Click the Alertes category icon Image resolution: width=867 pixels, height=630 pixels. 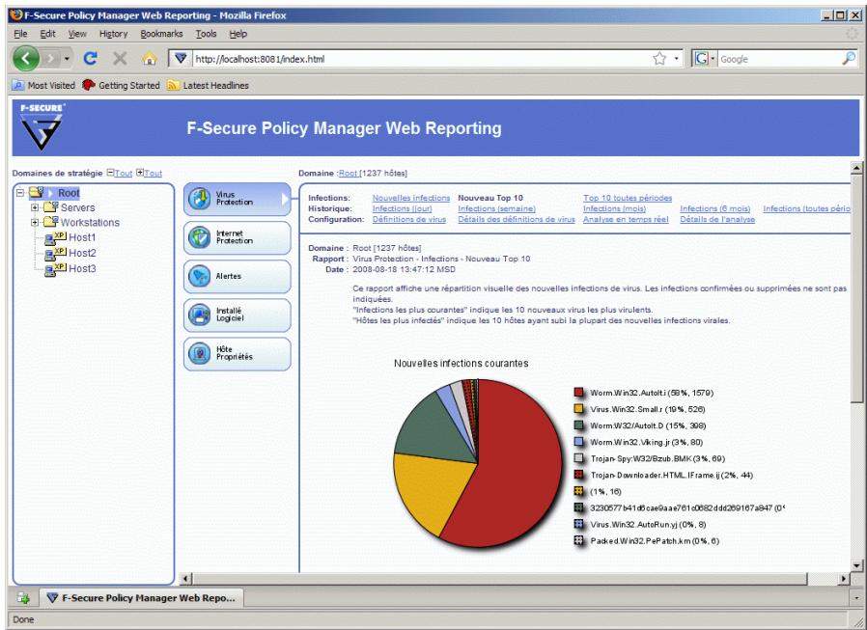[199, 276]
